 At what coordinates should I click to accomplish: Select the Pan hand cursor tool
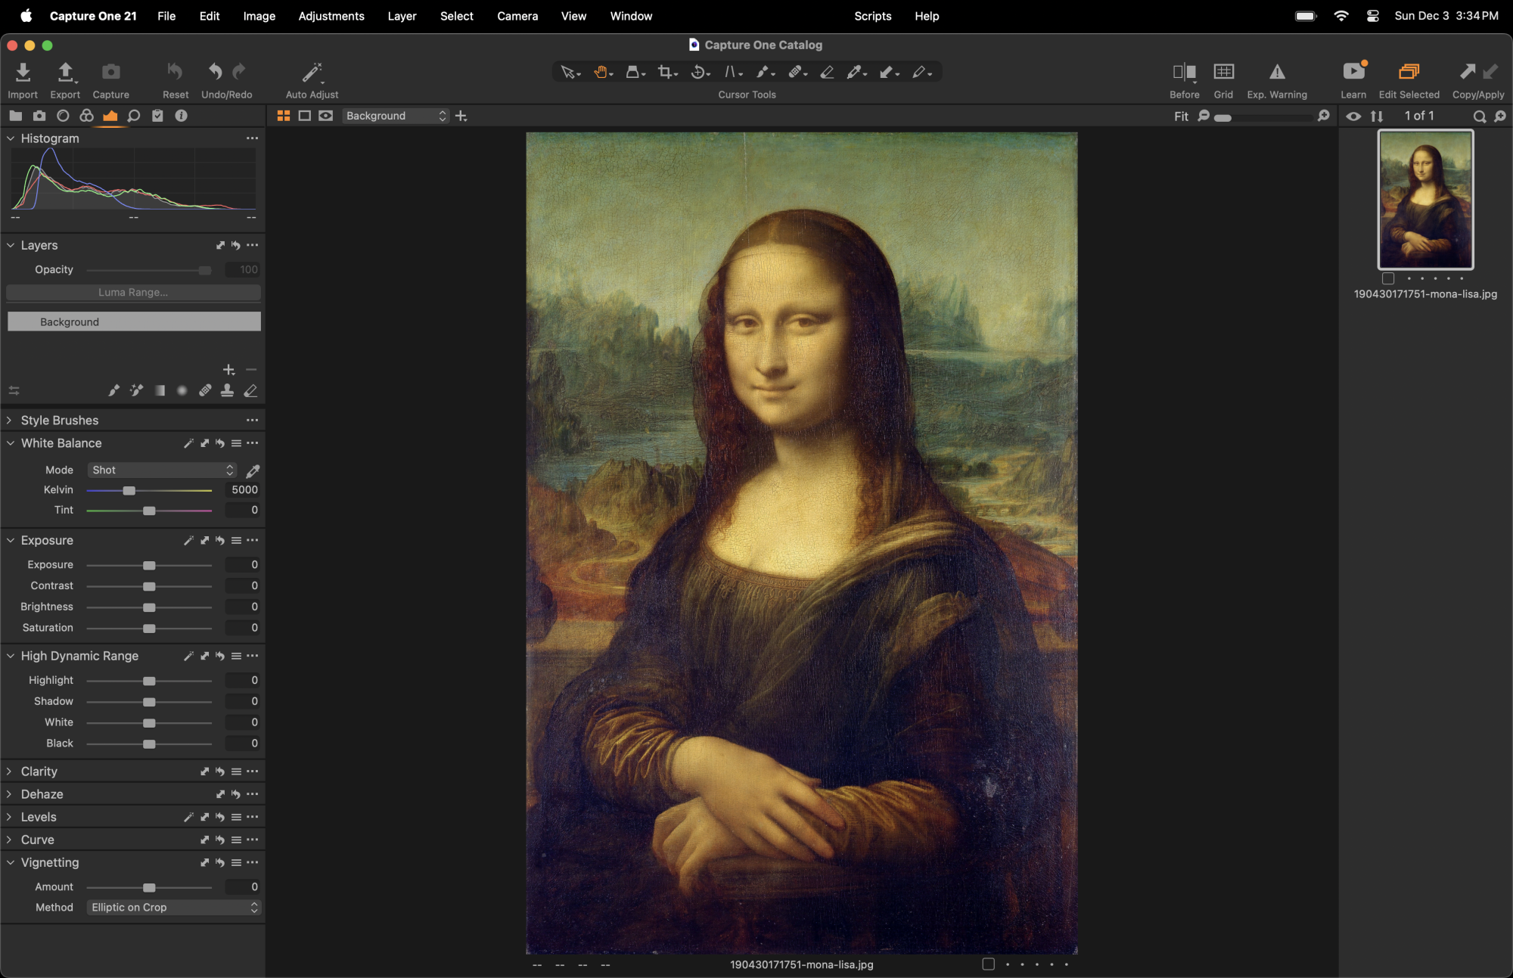(601, 73)
